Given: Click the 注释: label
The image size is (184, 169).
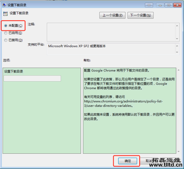Looking at the screenshot, I should point(31,24).
